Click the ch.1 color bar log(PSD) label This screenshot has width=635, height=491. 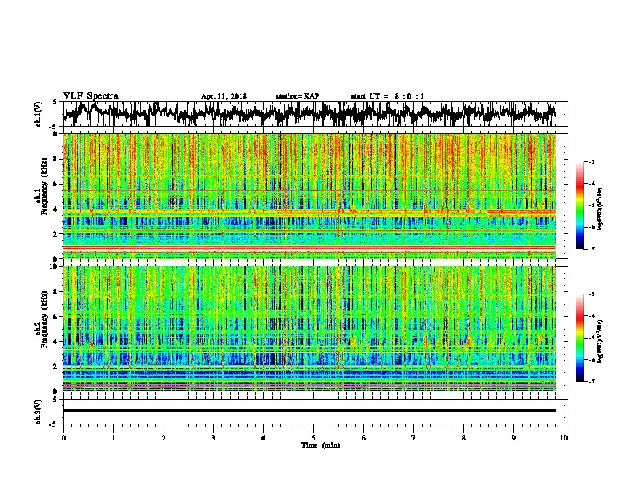(600, 209)
